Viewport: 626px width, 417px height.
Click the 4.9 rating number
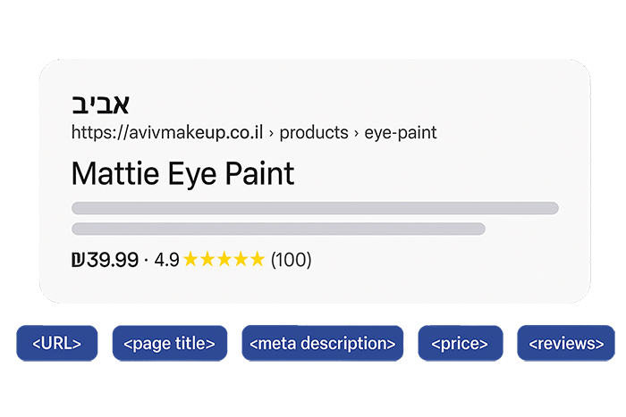pyautogui.click(x=166, y=260)
